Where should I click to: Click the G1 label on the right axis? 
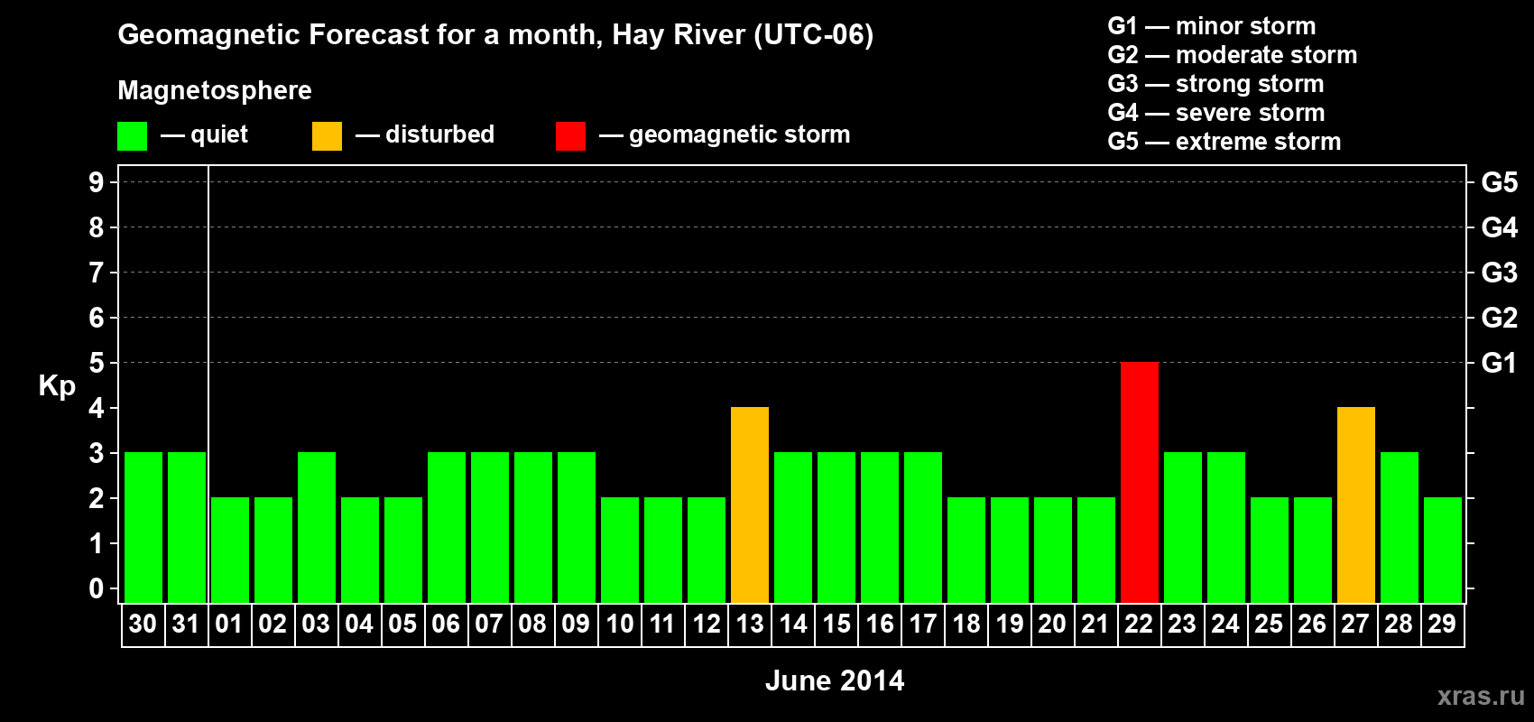tap(1499, 363)
